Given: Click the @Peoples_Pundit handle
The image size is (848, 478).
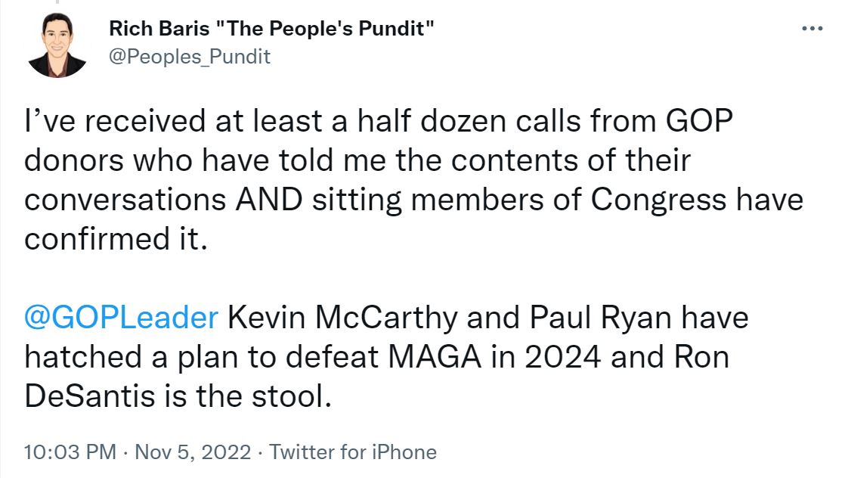Looking at the screenshot, I should (189, 57).
